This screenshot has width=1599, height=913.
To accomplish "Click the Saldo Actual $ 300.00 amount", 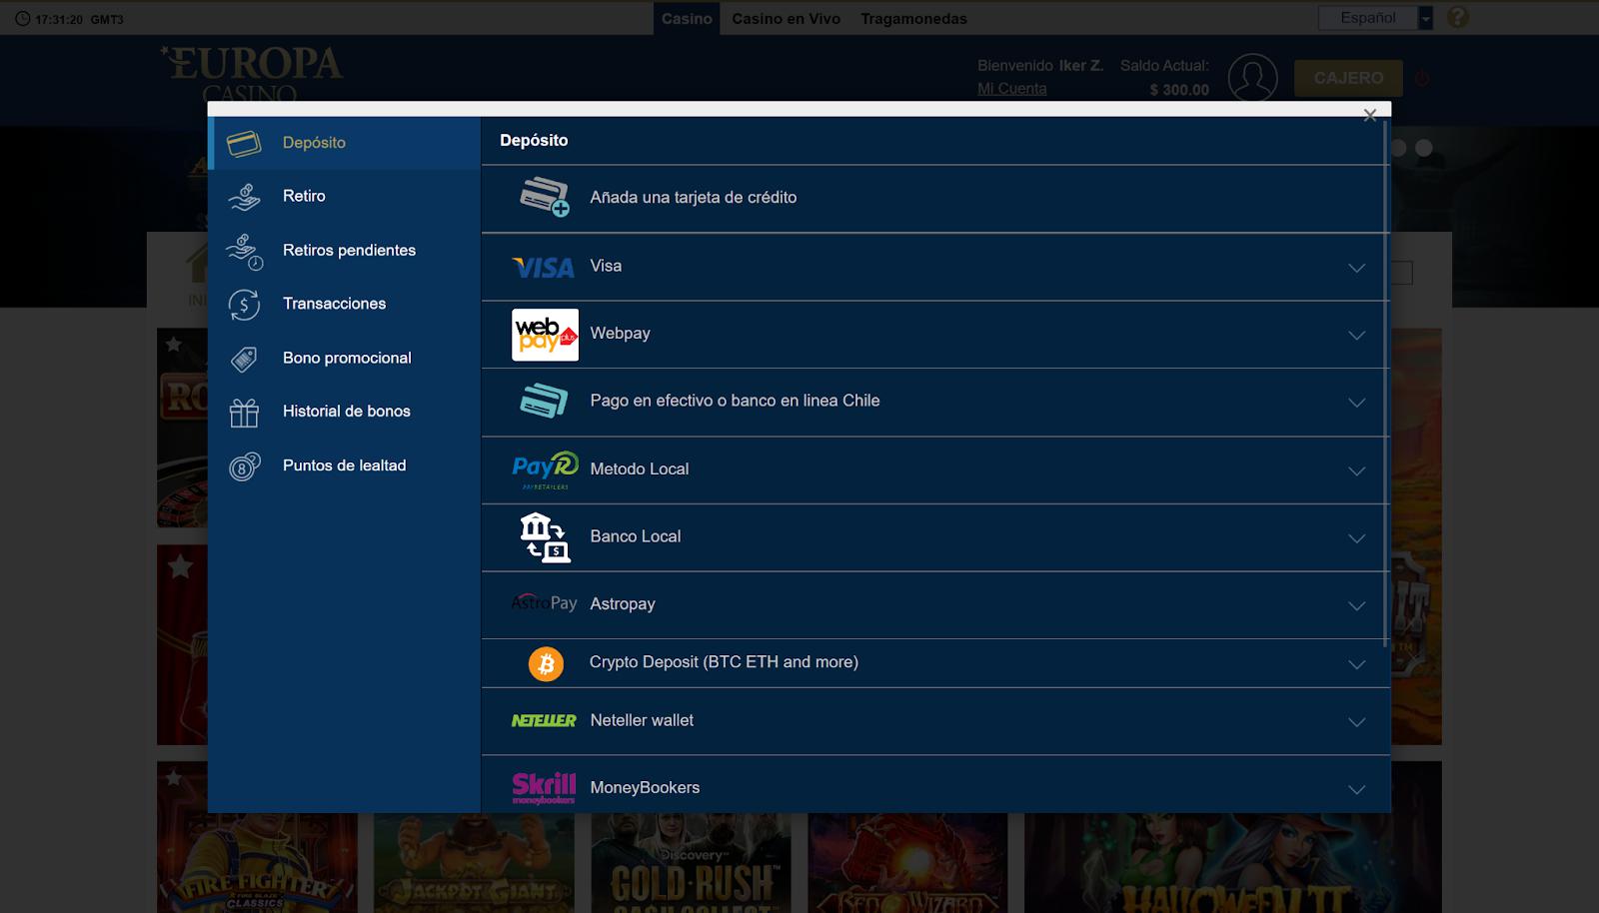I will click(x=1179, y=90).
